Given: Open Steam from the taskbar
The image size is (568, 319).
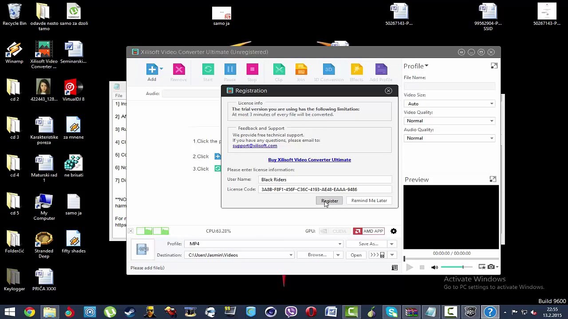Looking at the screenshot, I should 130,312.
